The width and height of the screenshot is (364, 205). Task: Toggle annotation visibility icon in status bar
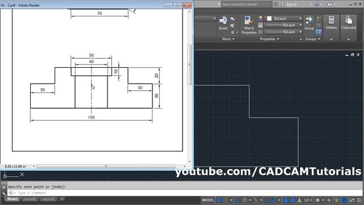coord(286,200)
